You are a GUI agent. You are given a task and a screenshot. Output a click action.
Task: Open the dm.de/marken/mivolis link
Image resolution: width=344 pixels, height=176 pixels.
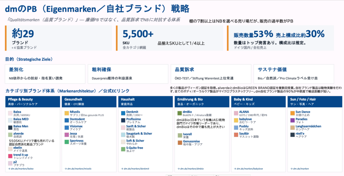pos(78,169)
